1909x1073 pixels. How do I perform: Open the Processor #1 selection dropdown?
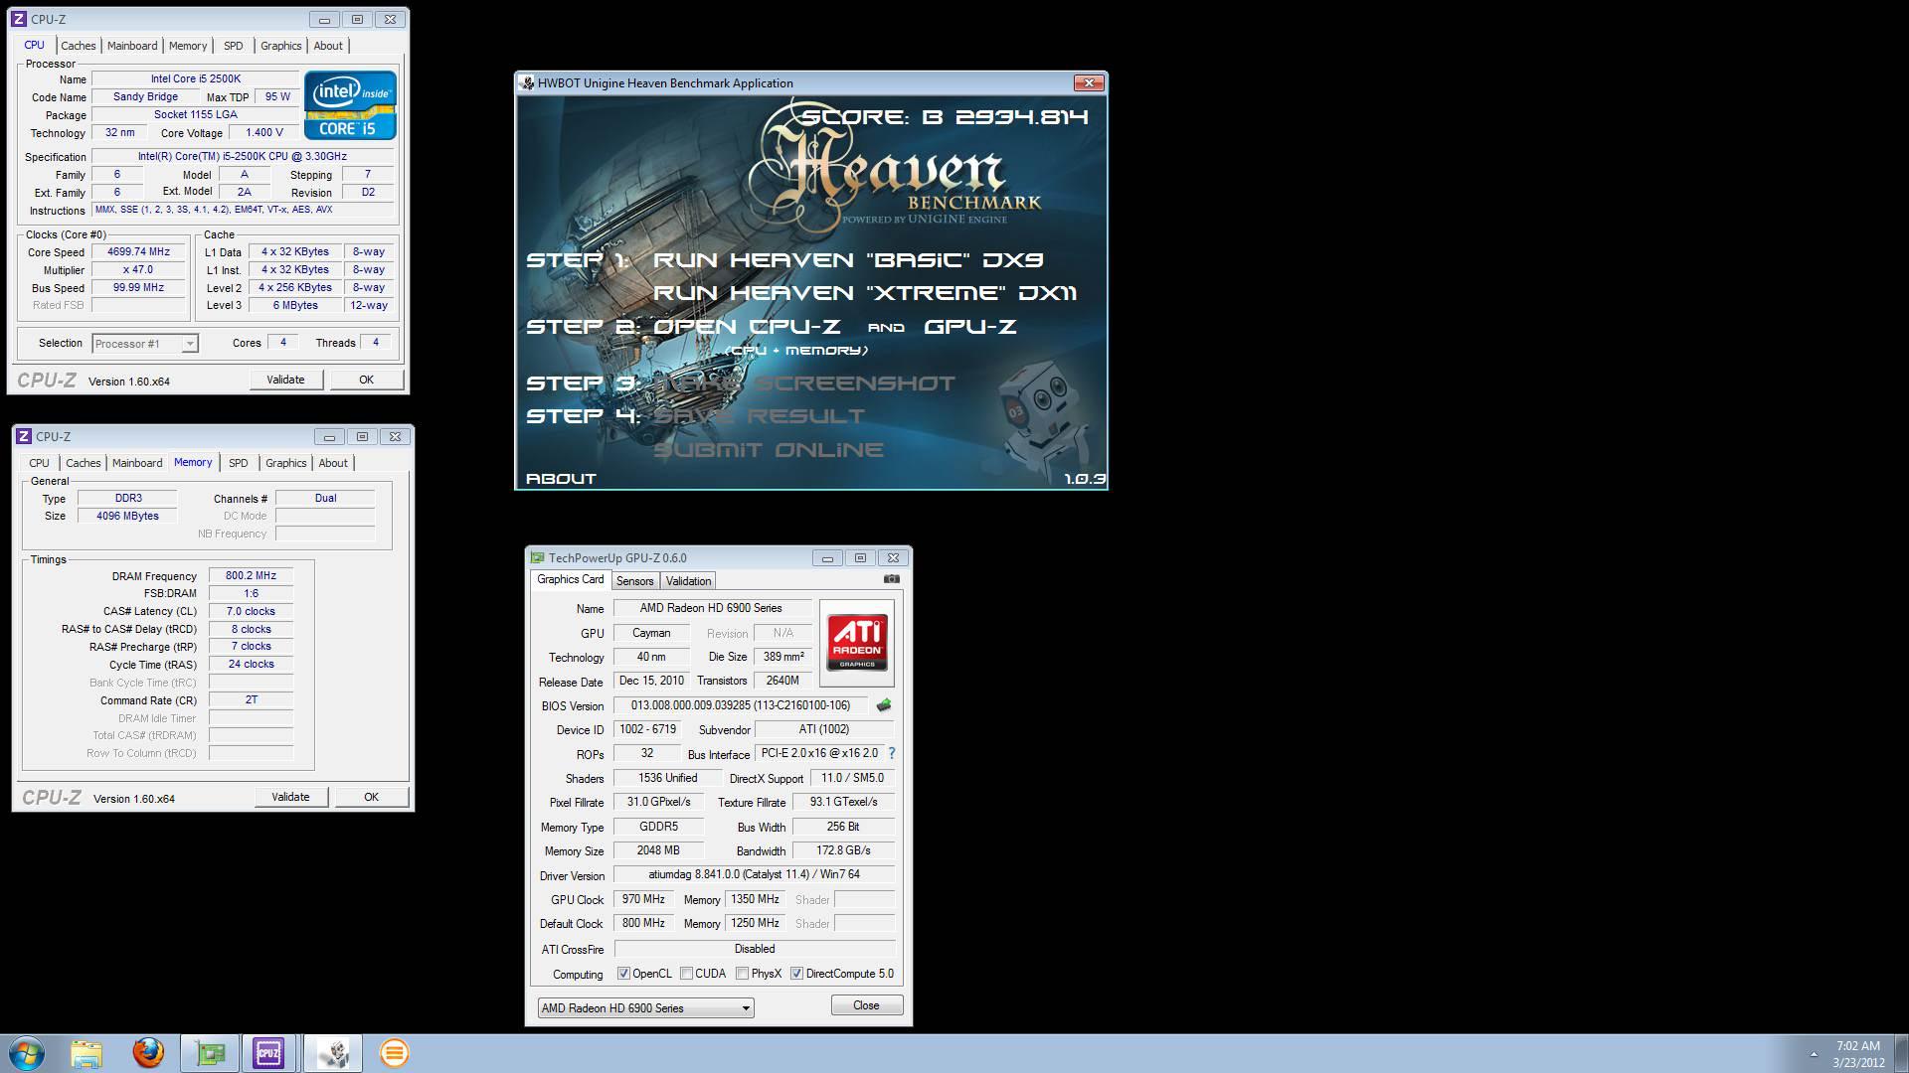pos(145,344)
